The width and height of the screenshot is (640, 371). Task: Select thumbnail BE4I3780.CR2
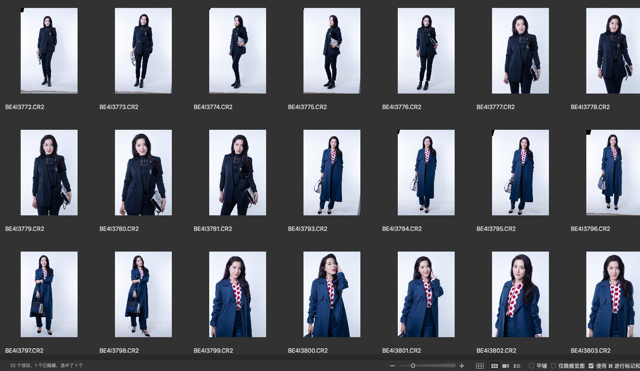click(143, 173)
